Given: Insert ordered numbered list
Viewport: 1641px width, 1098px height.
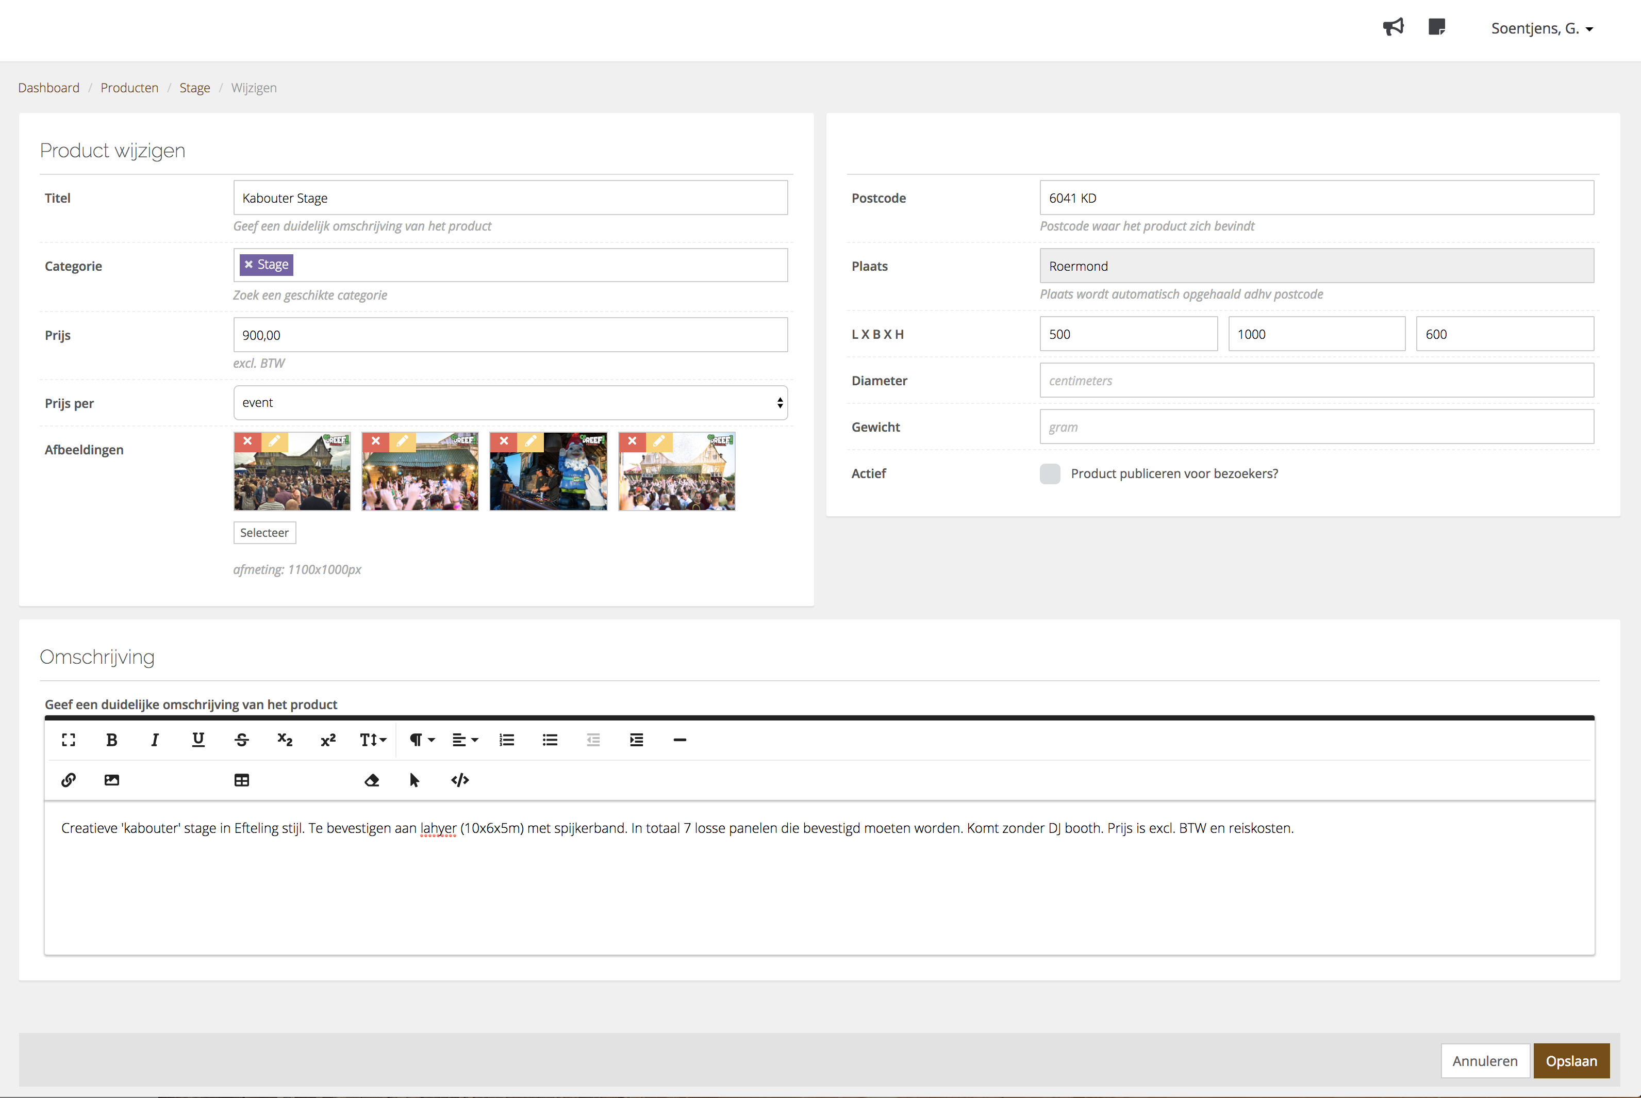Looking at the screenshot, I should 507,740.
